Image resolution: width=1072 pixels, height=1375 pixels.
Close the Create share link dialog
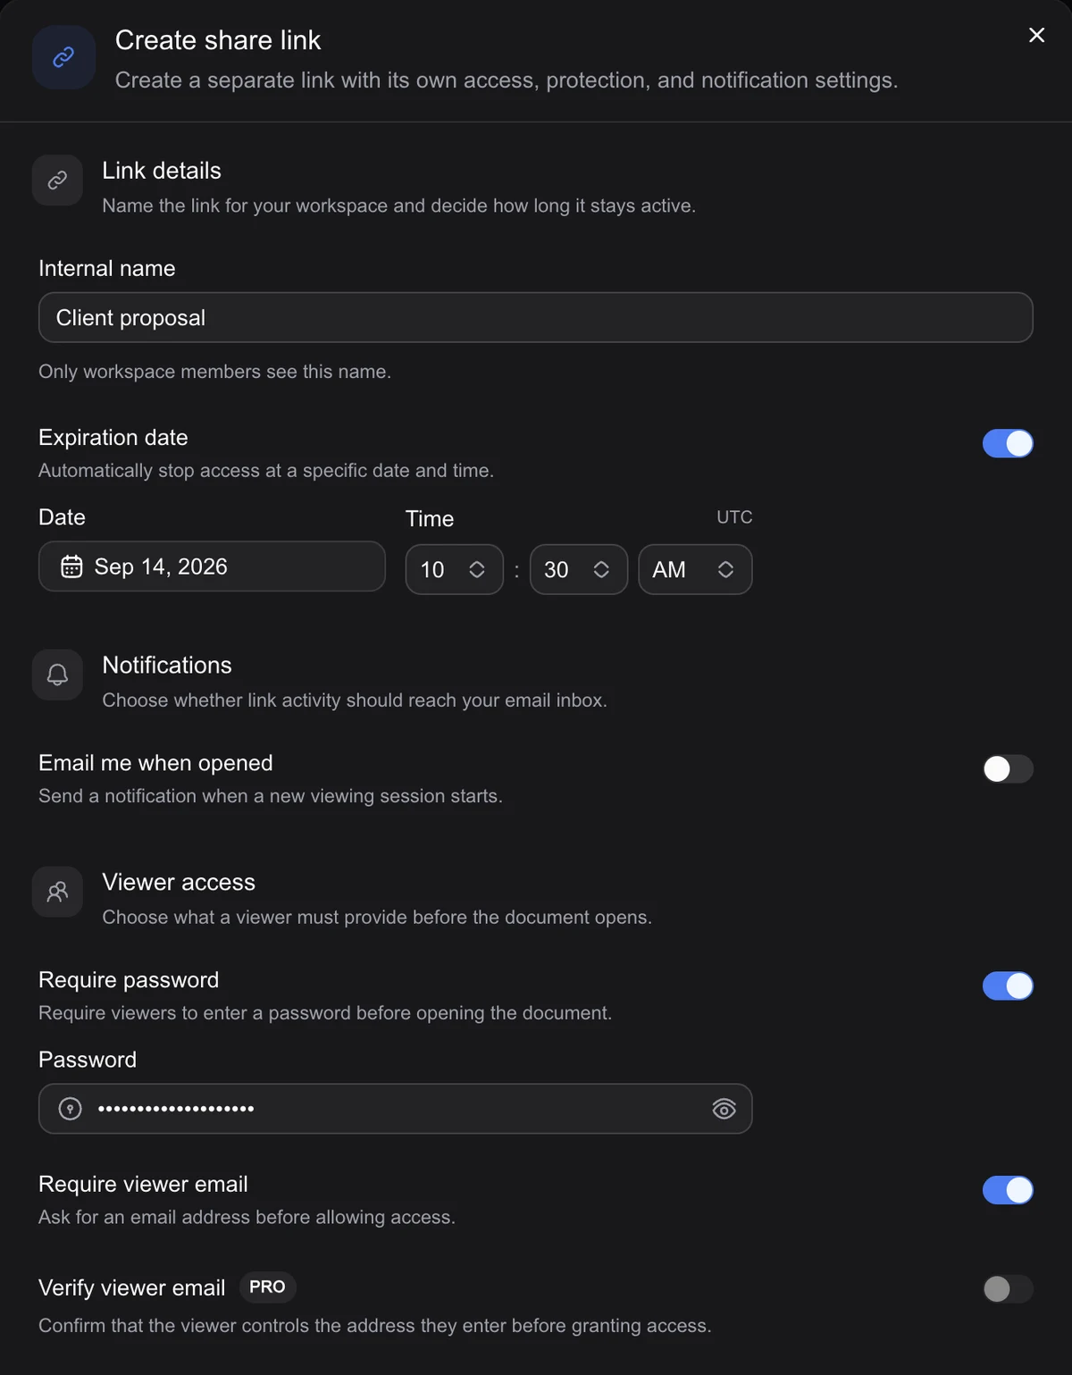click(1036, 35)
